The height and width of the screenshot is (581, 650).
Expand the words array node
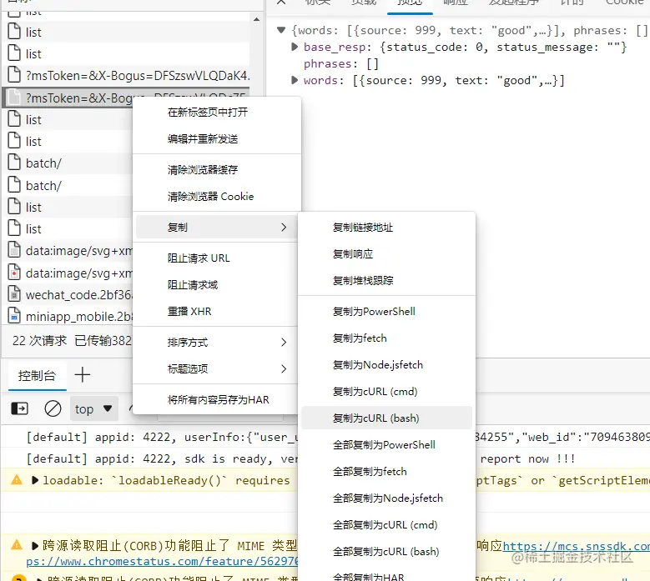click(x=295, y=80)
